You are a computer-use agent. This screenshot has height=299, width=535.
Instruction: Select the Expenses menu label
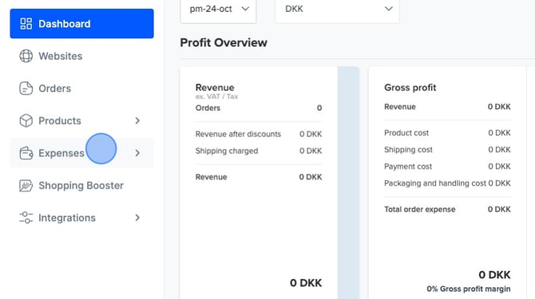(x=61, y=153)
